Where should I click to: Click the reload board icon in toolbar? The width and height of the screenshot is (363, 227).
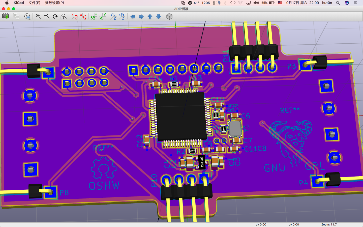click(5, 16)
